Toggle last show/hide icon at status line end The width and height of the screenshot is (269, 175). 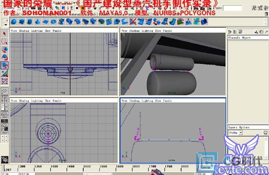(x=265, y=8)
